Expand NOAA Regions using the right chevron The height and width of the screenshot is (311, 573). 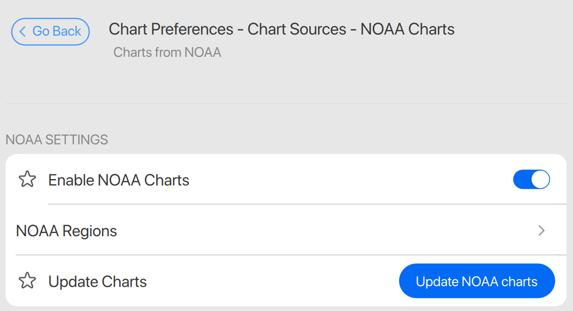point(542,230)
